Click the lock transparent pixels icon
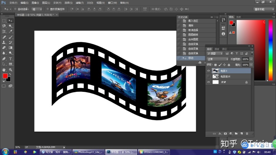 click(x=215, y=65)
